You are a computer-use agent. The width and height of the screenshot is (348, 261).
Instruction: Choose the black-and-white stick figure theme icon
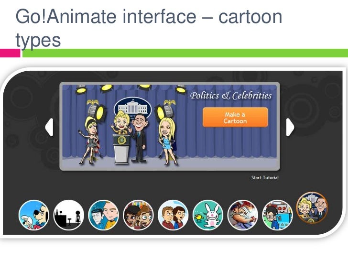(x=69, y=215)
